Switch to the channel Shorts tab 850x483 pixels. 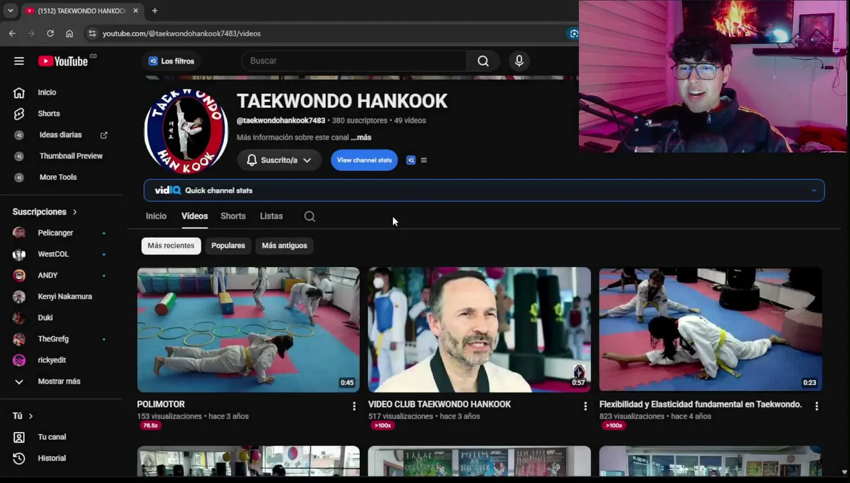[x=233, y=216]
